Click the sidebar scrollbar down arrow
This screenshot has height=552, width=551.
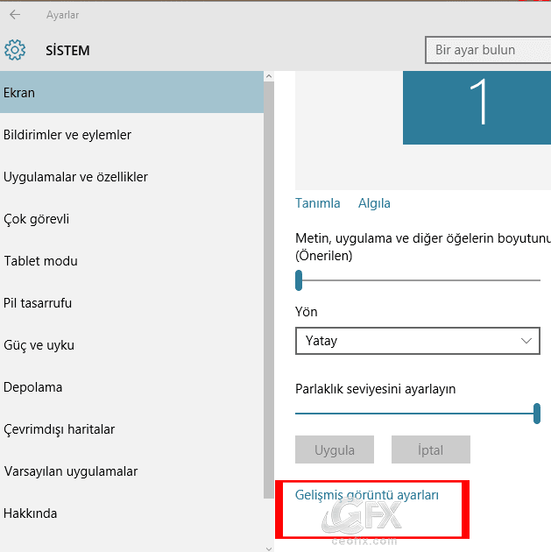(269, 548)
